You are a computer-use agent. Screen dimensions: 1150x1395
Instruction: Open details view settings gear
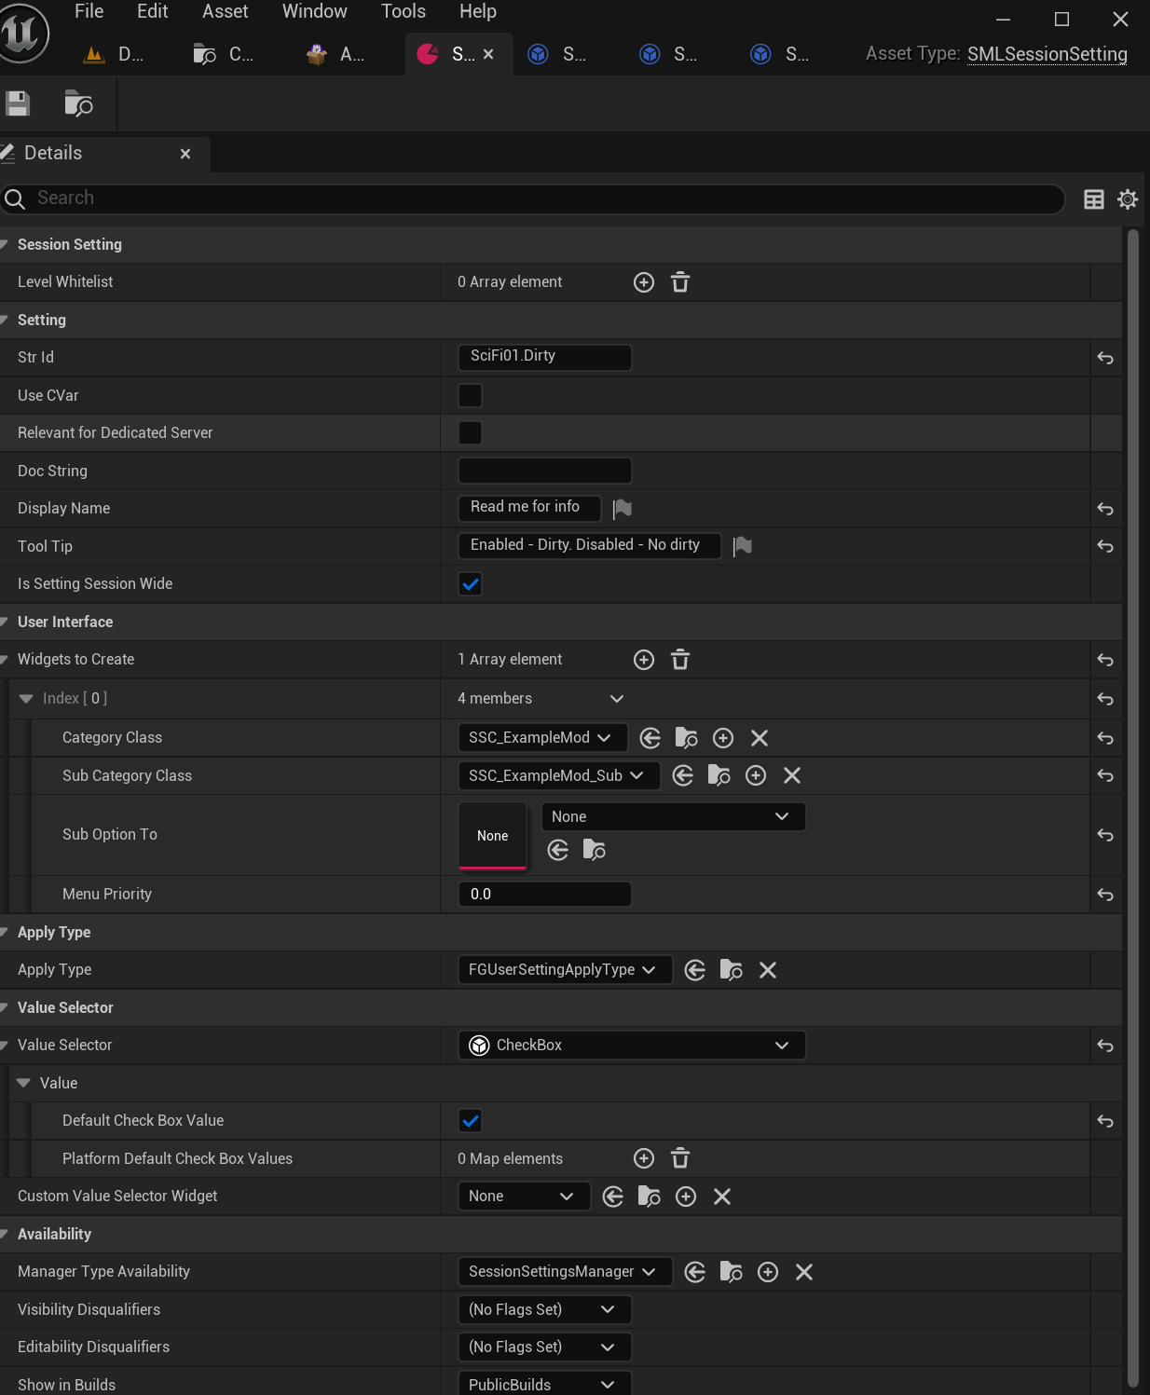pos(1128,199)
